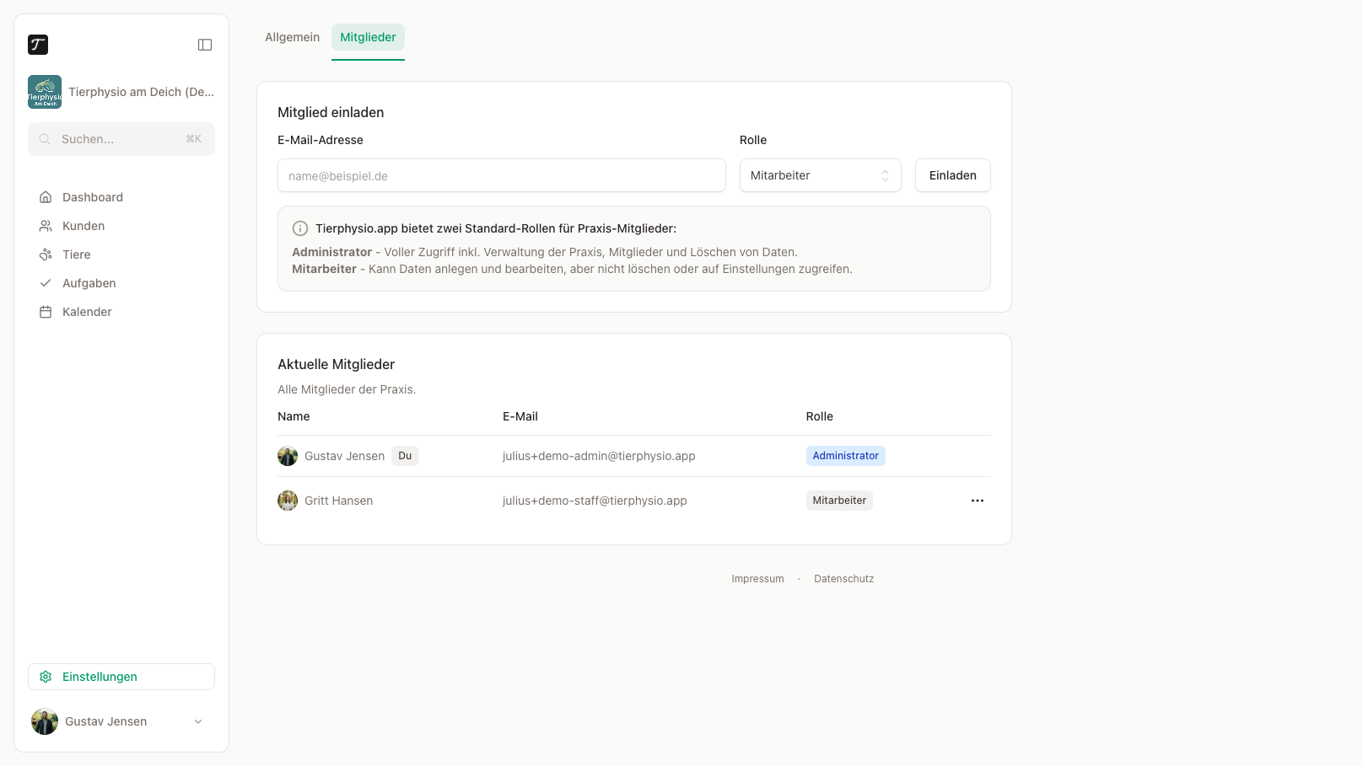The height and width of the screenshot is (766, 1363).
Task: Click the Einstellungen gear icon
Action: coord(46,677)
